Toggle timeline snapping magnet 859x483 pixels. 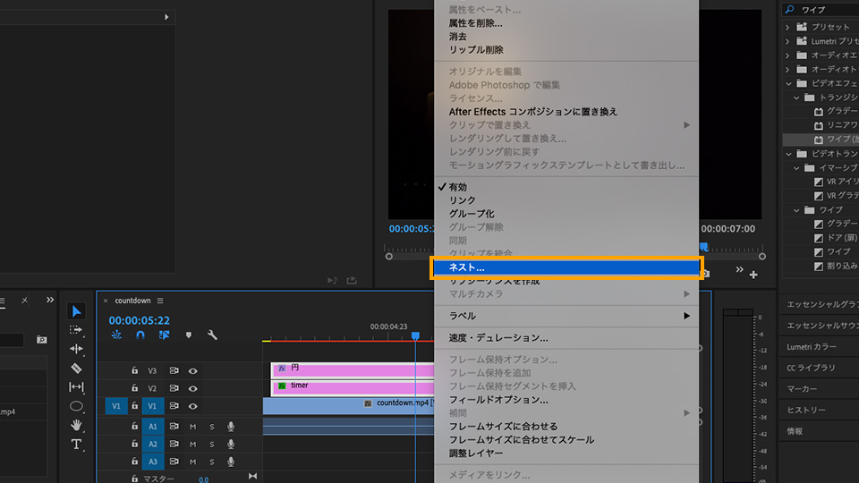140,335
